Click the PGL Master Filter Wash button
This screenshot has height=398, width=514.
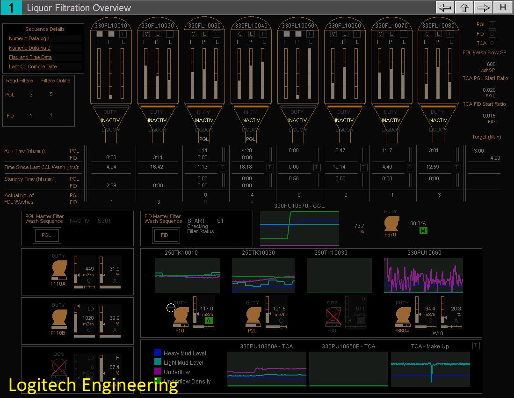tap(47, 235)
